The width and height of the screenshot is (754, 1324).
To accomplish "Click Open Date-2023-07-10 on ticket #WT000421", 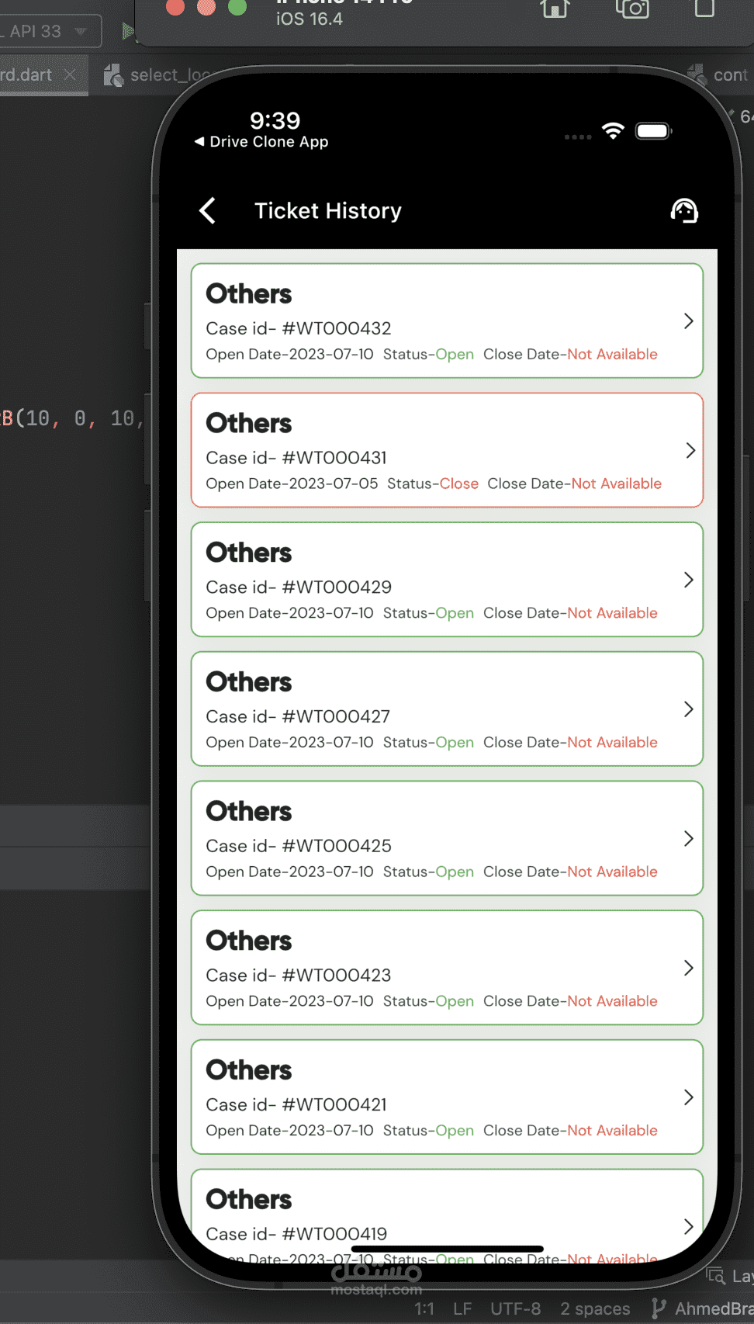I will point(289,1131).
